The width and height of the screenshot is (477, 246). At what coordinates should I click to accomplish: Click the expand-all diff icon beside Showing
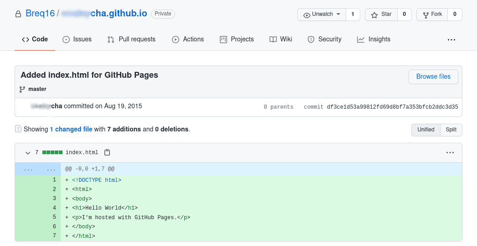pyautogui.click(x=18, y=129)
